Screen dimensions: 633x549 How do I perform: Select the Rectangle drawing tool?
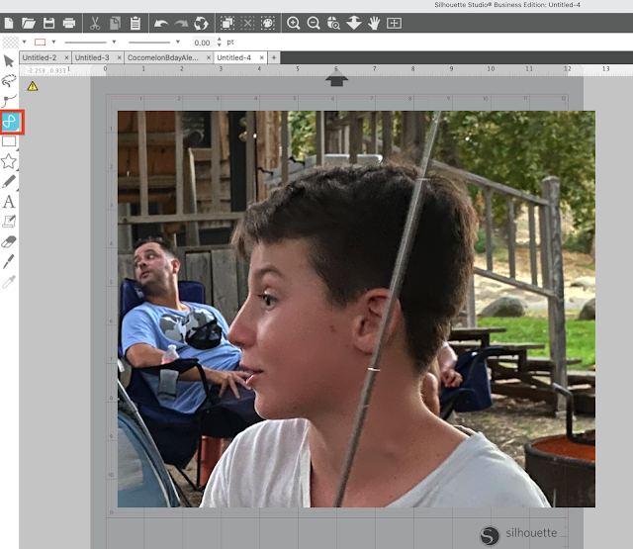[x=9, y=141]
